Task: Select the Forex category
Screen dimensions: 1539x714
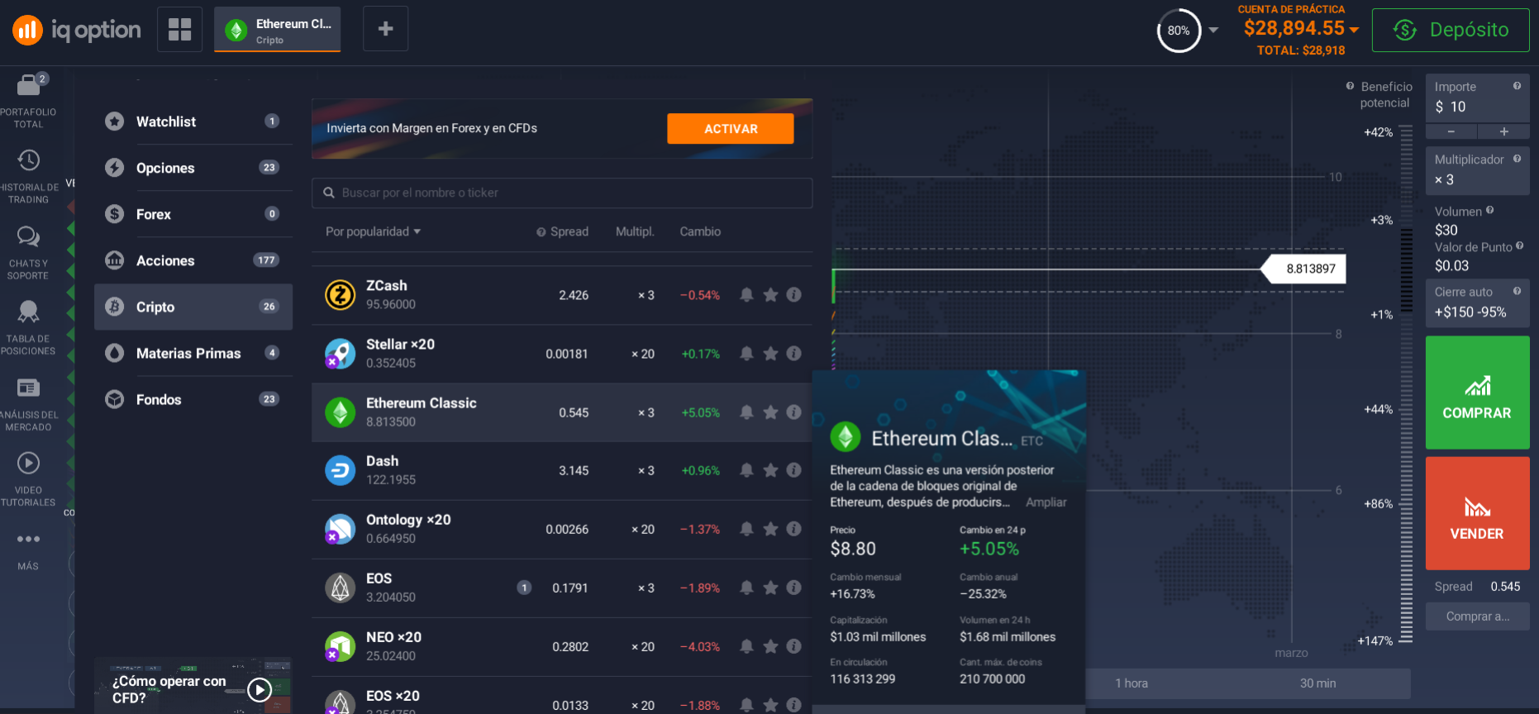Action: [x=193, y=214]
